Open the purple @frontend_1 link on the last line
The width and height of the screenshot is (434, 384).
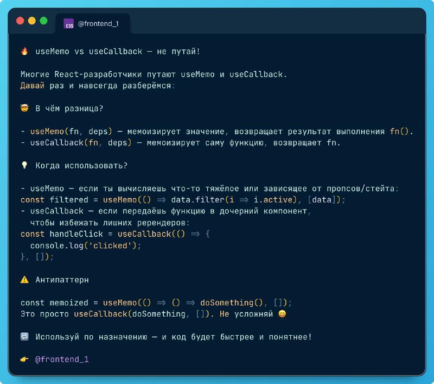pos(62,360)
